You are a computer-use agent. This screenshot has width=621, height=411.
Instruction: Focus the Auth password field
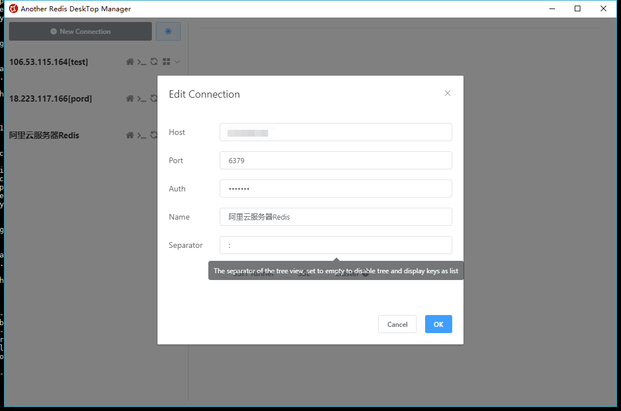336,189
